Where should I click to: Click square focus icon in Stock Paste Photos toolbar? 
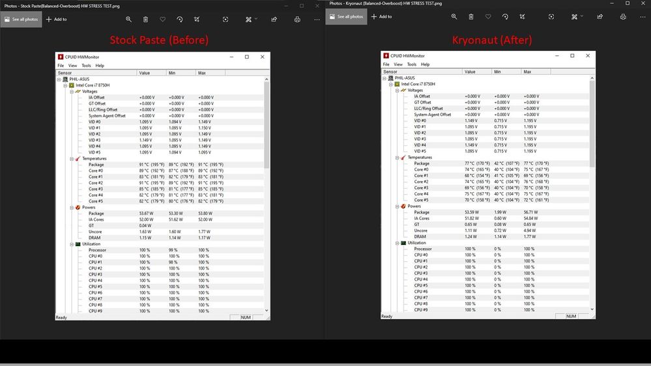click(225, 19)
